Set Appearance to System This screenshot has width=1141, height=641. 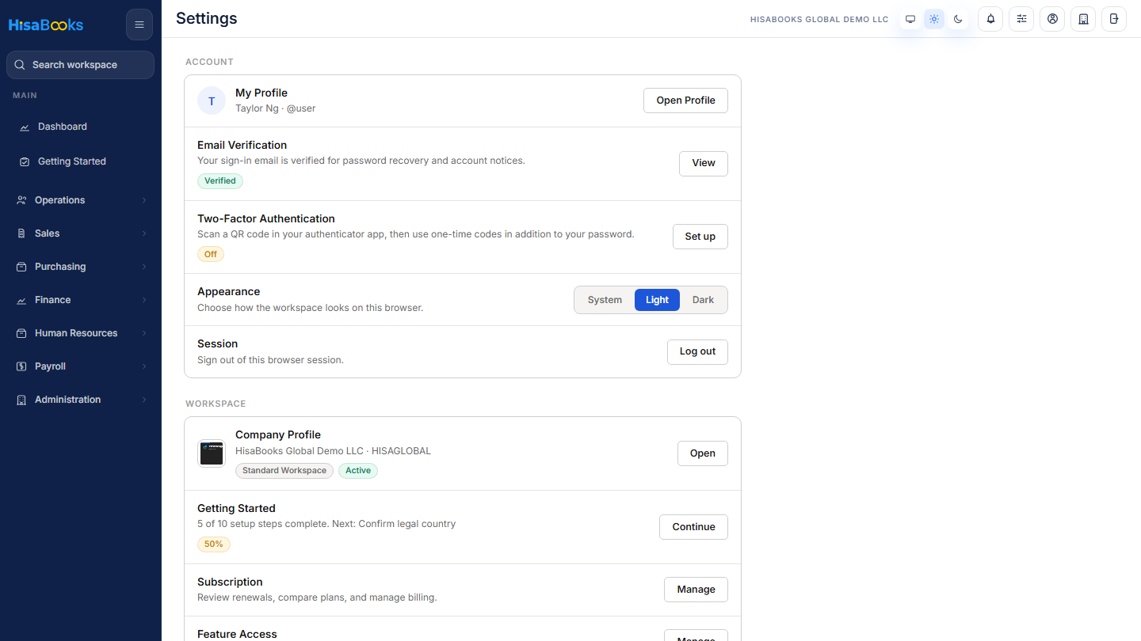605,300
